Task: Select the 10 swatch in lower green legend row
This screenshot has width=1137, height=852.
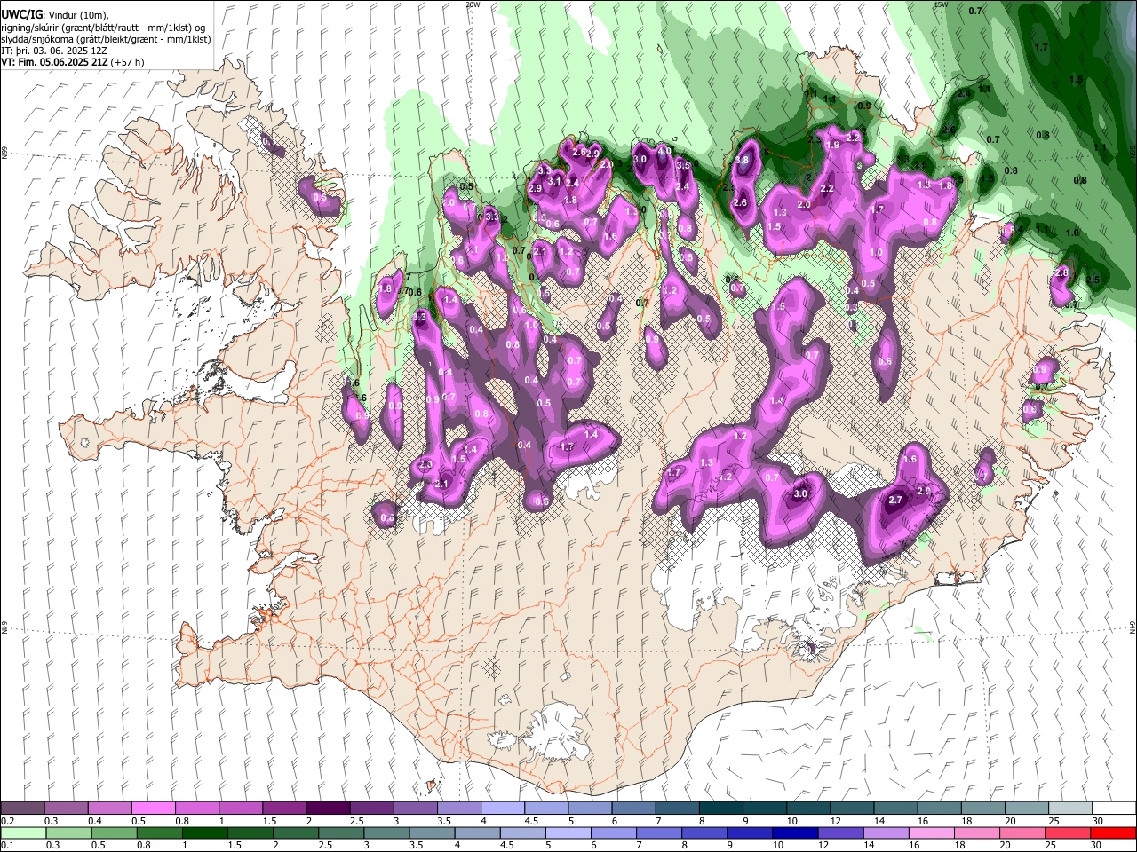Action: pyautogui.click(x=795, y=832)
